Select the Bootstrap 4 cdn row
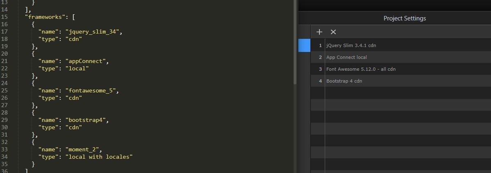 click(401, 81)
